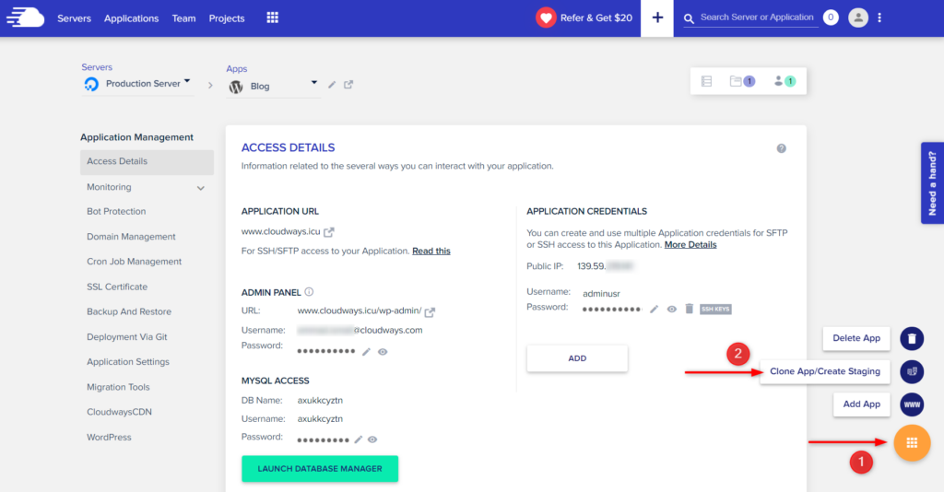Click the plus icon in top bar
Viewport: 944px width, 492px height.
click(656, 18)
